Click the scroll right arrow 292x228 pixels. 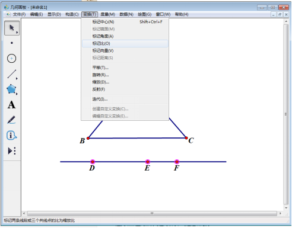(280, 213)
